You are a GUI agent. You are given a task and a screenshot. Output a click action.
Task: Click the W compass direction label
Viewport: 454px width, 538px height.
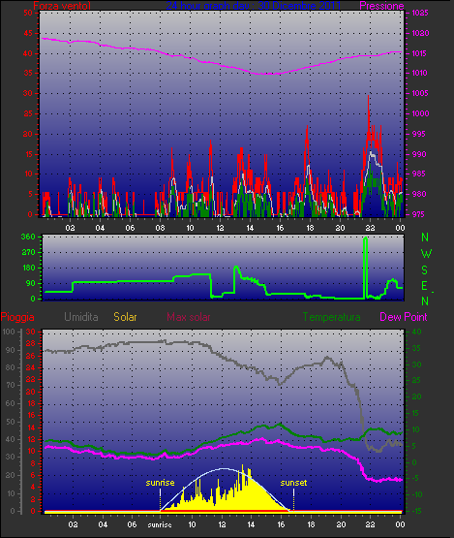tap(426, 254)
